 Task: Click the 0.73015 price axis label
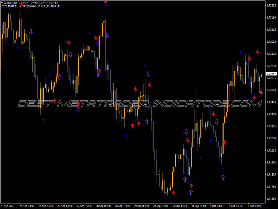[271, 30]
